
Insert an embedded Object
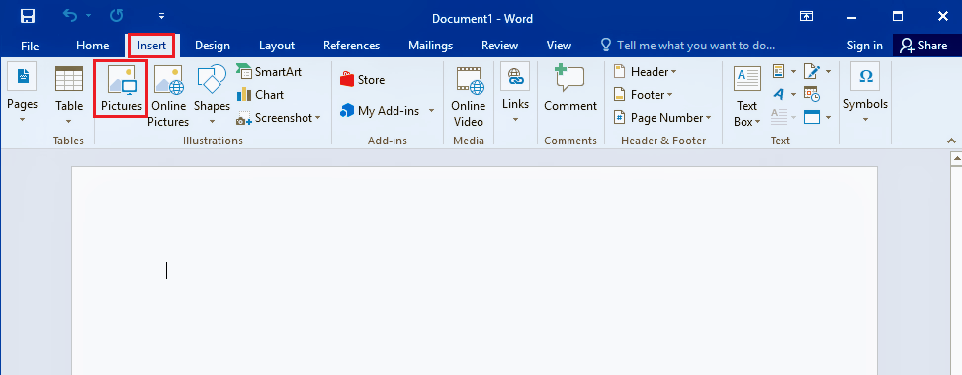tap(812, 116)
